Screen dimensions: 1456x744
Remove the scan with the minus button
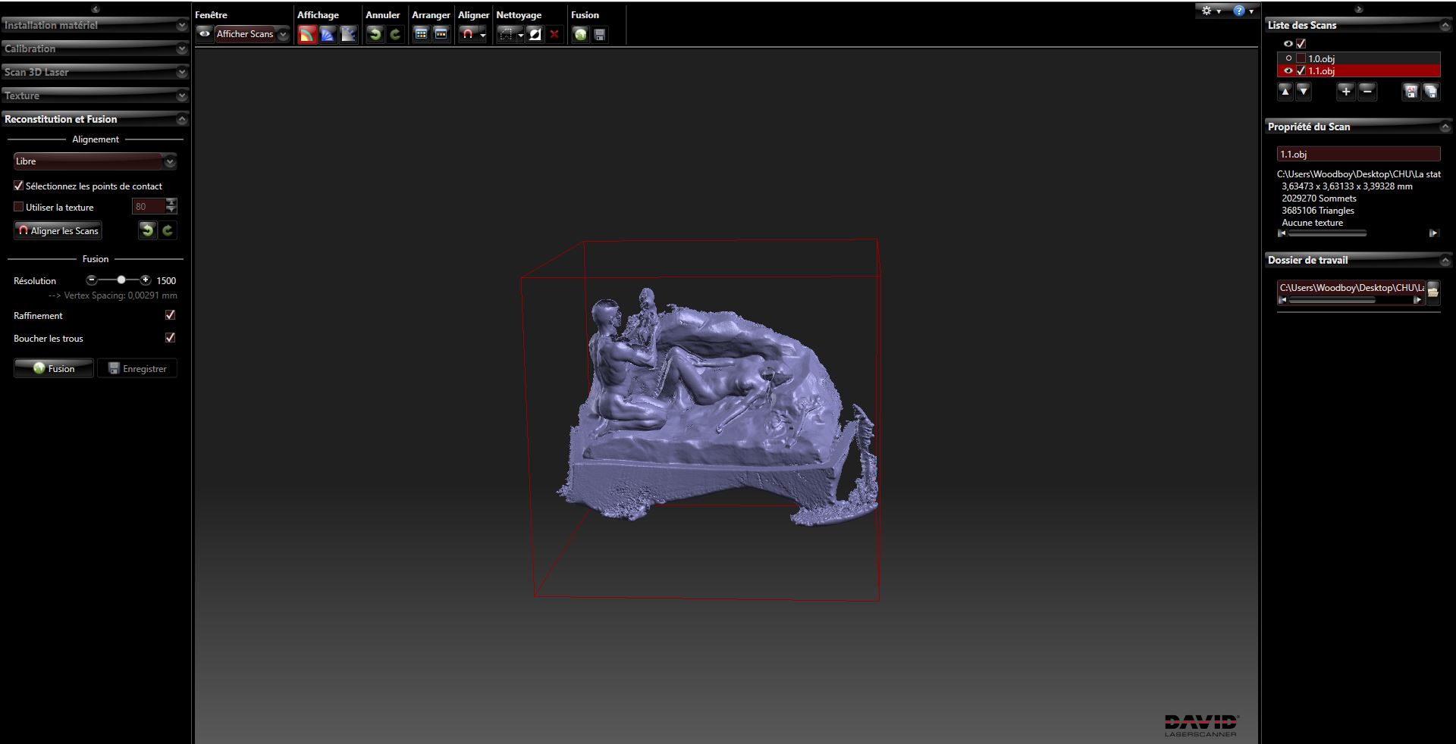point(1367,92)
